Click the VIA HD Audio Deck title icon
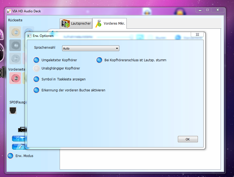234x177 pixels. point(9,11)
